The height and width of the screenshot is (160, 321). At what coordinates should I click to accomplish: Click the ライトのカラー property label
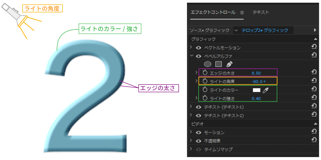[224, 90]
